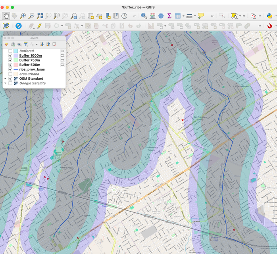Collapse the OSM Standard layer tree arrow

pos(6,79)
